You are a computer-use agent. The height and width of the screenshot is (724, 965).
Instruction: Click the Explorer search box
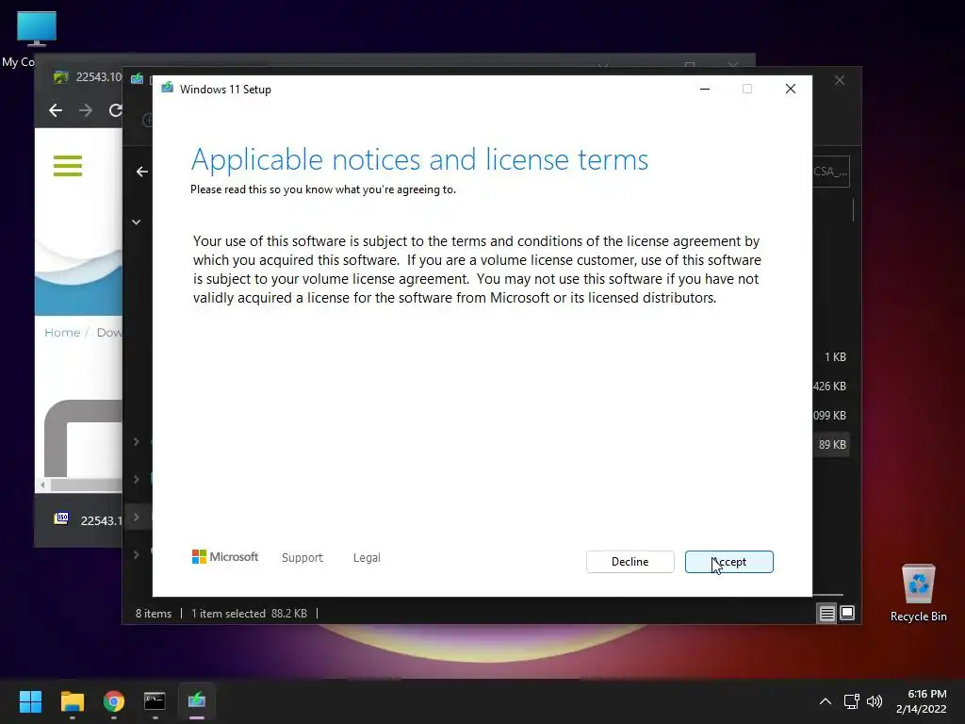pyautogui.click(x=831, y=172)
